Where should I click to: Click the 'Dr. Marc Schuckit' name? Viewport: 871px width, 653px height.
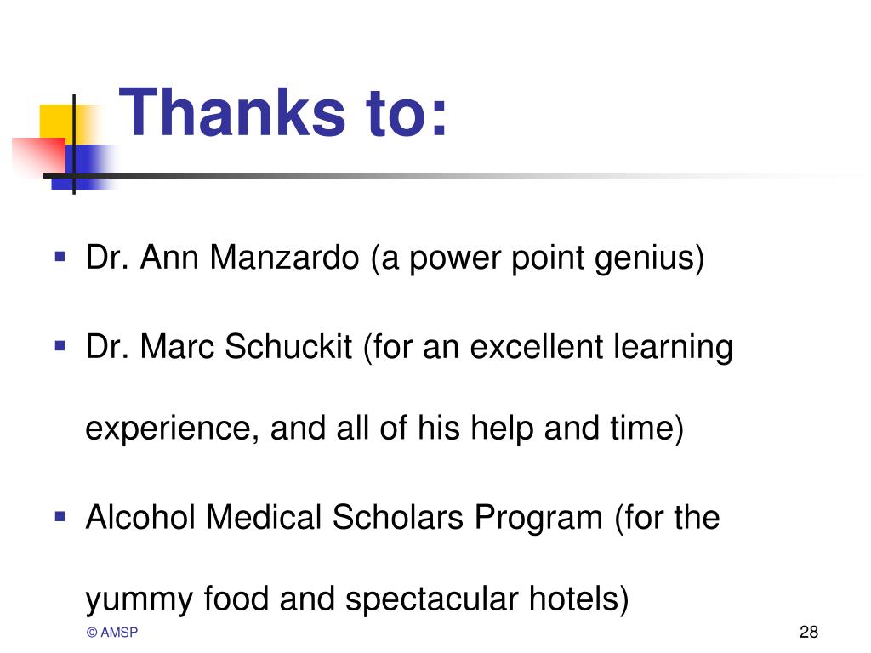click(x=219, y=347)
